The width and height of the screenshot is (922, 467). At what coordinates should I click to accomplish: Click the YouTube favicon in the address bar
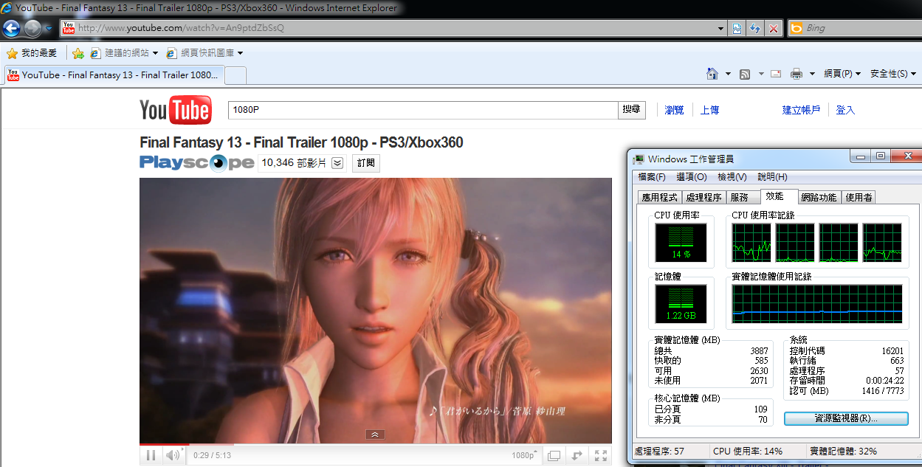click(69, 28)
